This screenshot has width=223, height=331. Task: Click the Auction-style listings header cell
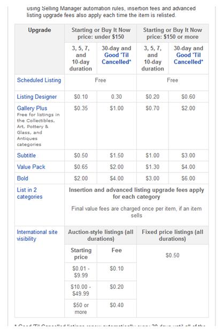tap(101, 235)
